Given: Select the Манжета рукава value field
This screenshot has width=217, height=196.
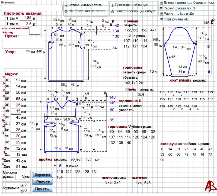Looking at the screenshot, I should [x=20, y=176].
